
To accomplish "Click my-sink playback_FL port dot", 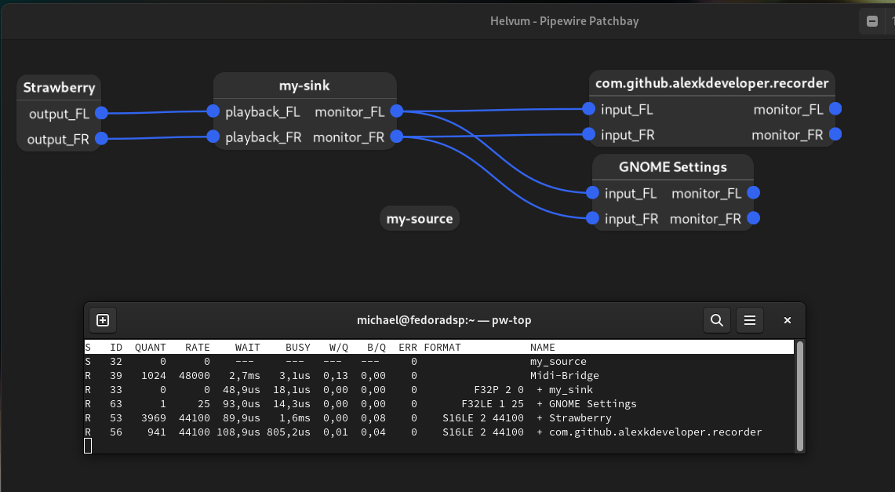I will (x=213, y=111).
